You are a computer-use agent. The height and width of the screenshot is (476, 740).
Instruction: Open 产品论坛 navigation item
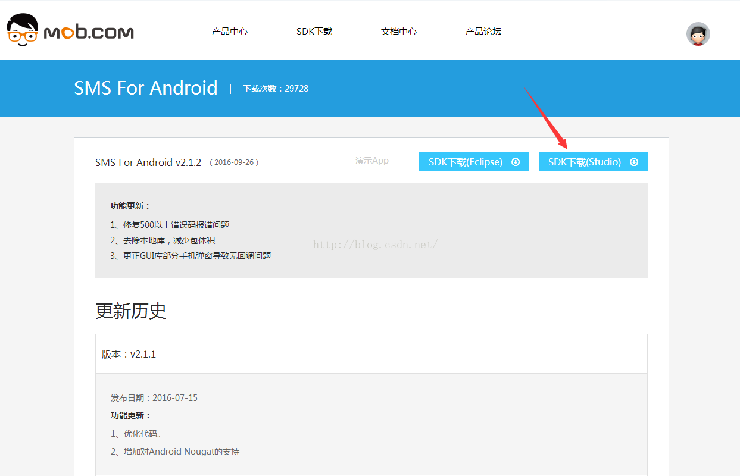[x=483, y=32]
